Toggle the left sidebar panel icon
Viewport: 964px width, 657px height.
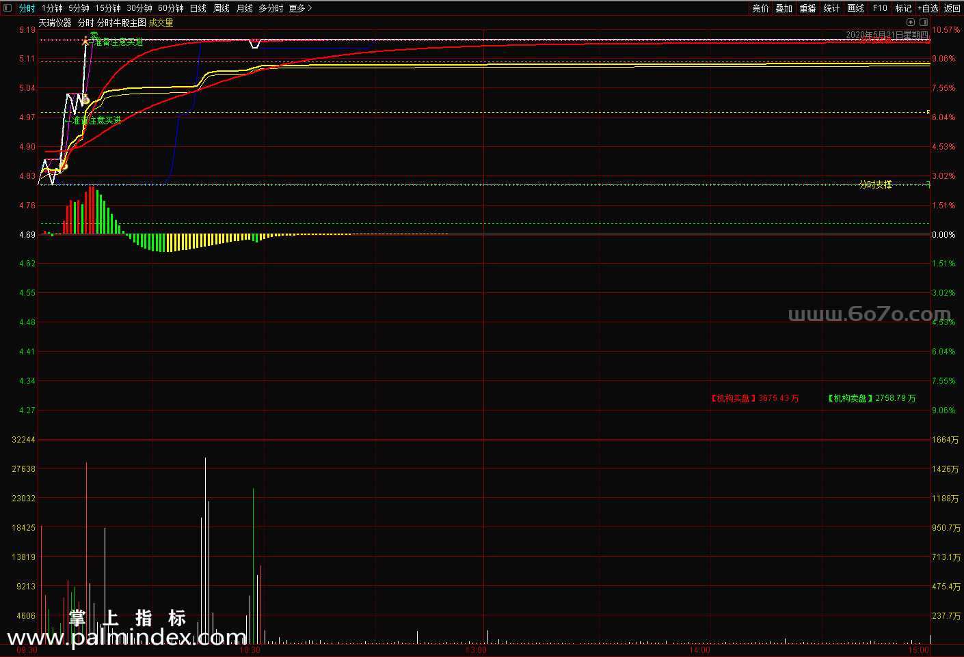(8, 8)
